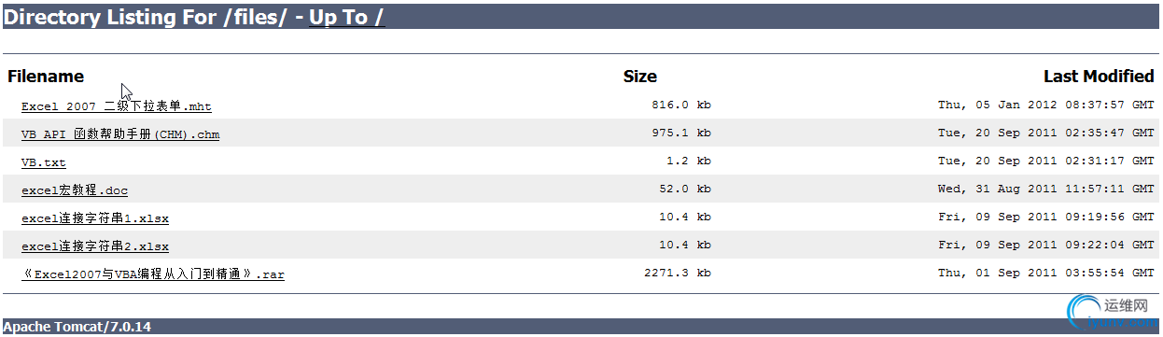Click the Apache Tomcat/7.0.14 footer text
Screen dimensions: 1163x337
77,327
